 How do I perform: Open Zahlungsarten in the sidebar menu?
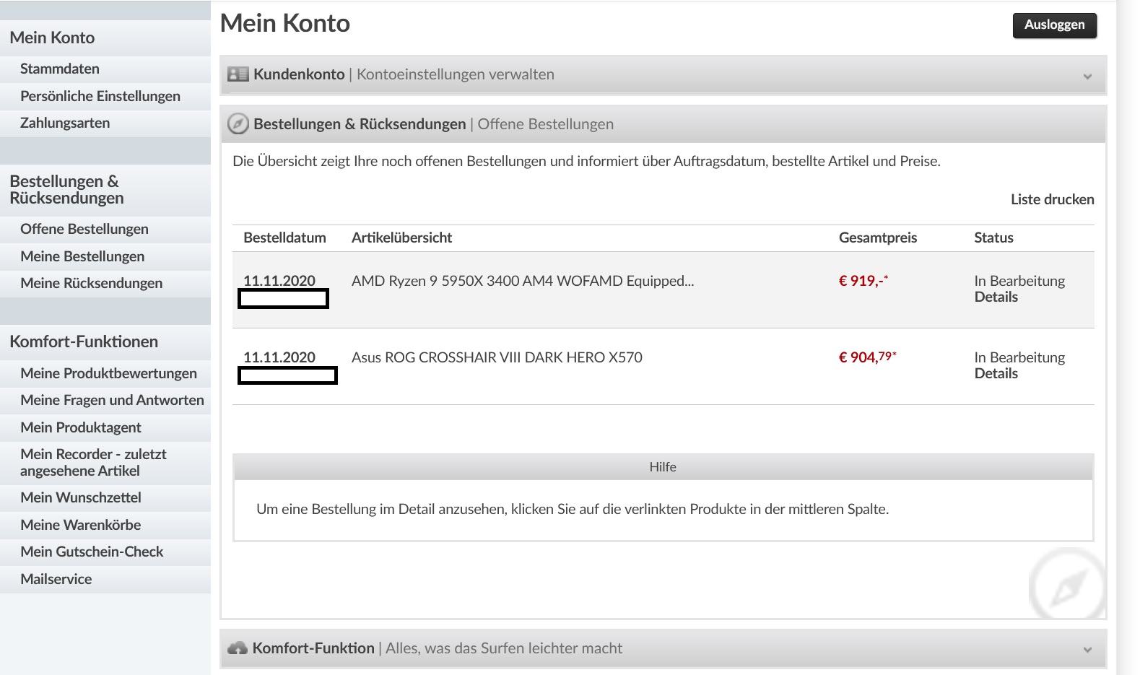pyautogui.click(x=65, y=123)
